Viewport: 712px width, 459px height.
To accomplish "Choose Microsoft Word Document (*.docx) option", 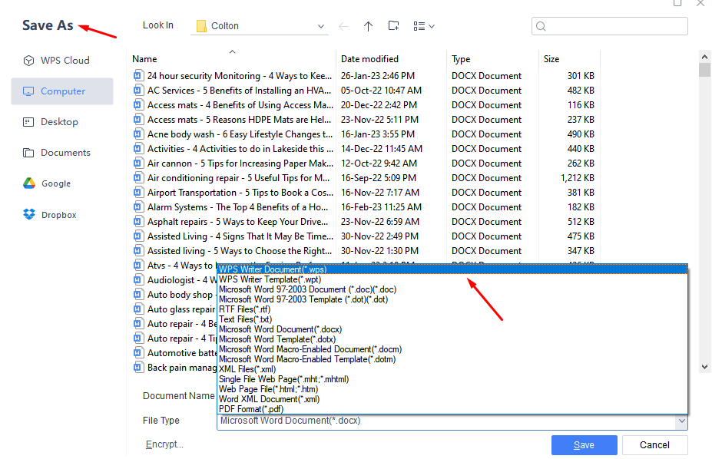I will (x=452, y=329).
